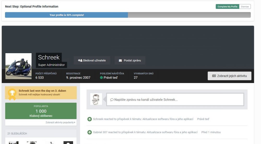
Task: Click Zobrazit jejich aktivitu button
Action: pos(229,76)
